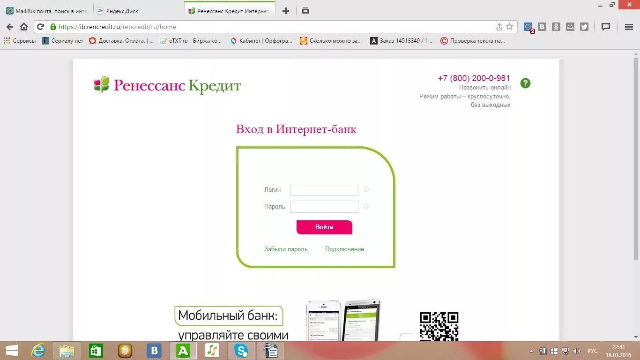The image size is (640, 360).
Task: Select the Ренессанс Кредит Интернет tab
Action: pyautogui.click(x=230, y=11)
